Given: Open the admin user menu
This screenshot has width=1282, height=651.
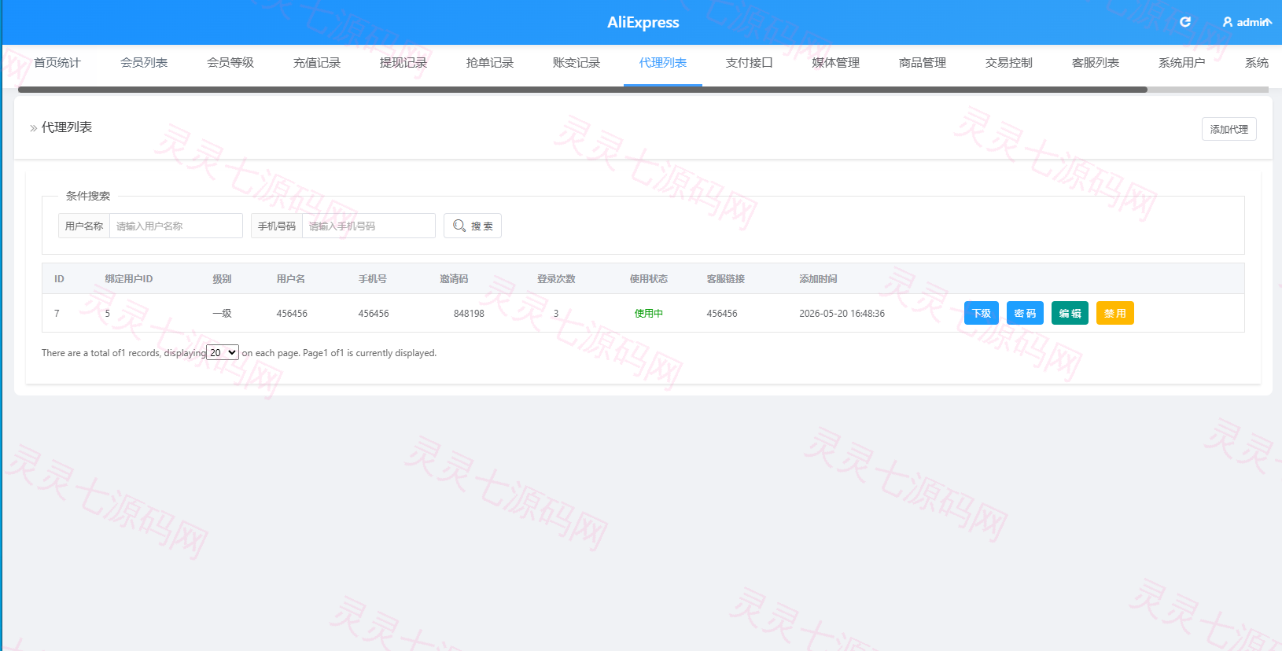Looking at the screenshot, I should 1247,22.
